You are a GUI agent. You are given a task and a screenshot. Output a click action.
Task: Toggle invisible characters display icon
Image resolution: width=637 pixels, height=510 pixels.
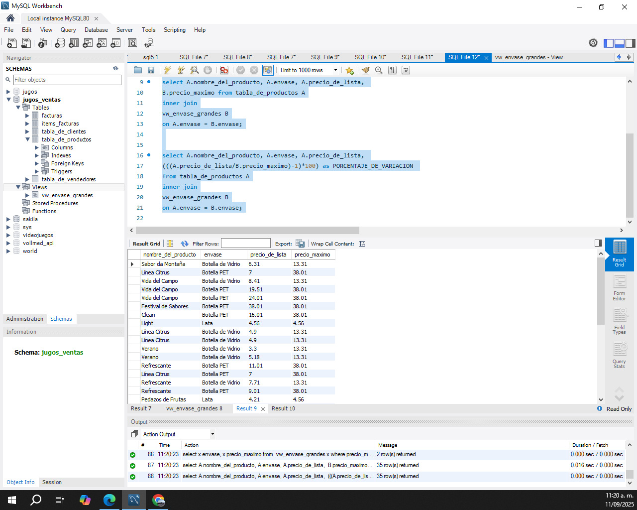tap(392, 70)
